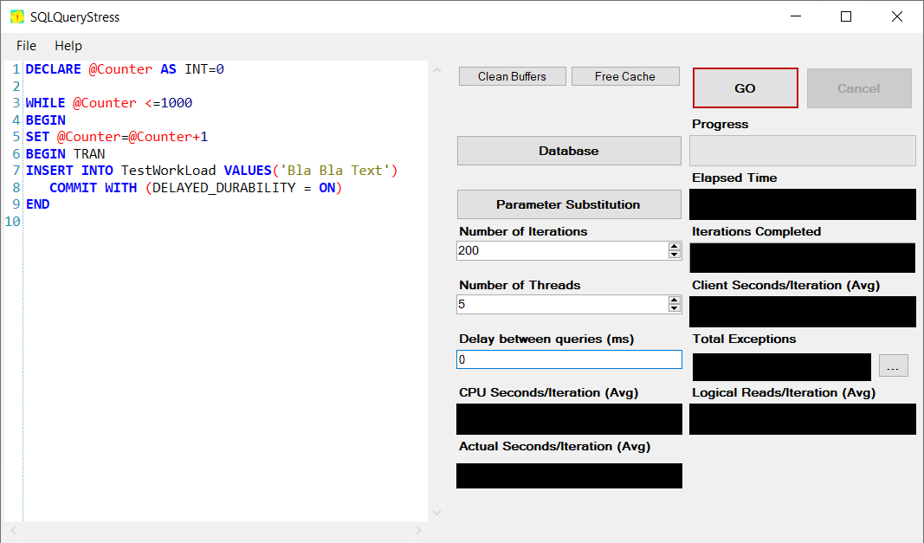924x543 pixels.
Task: Click 'BEGIN TRAN' text on line 6
Action: (66, 154)
